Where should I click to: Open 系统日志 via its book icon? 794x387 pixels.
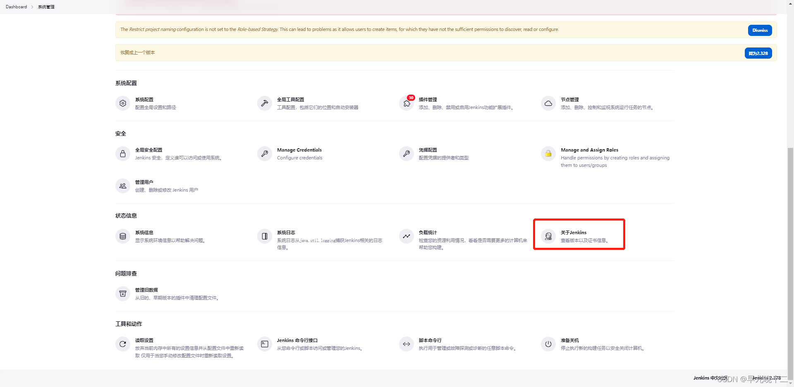click(x=265, y=236)
